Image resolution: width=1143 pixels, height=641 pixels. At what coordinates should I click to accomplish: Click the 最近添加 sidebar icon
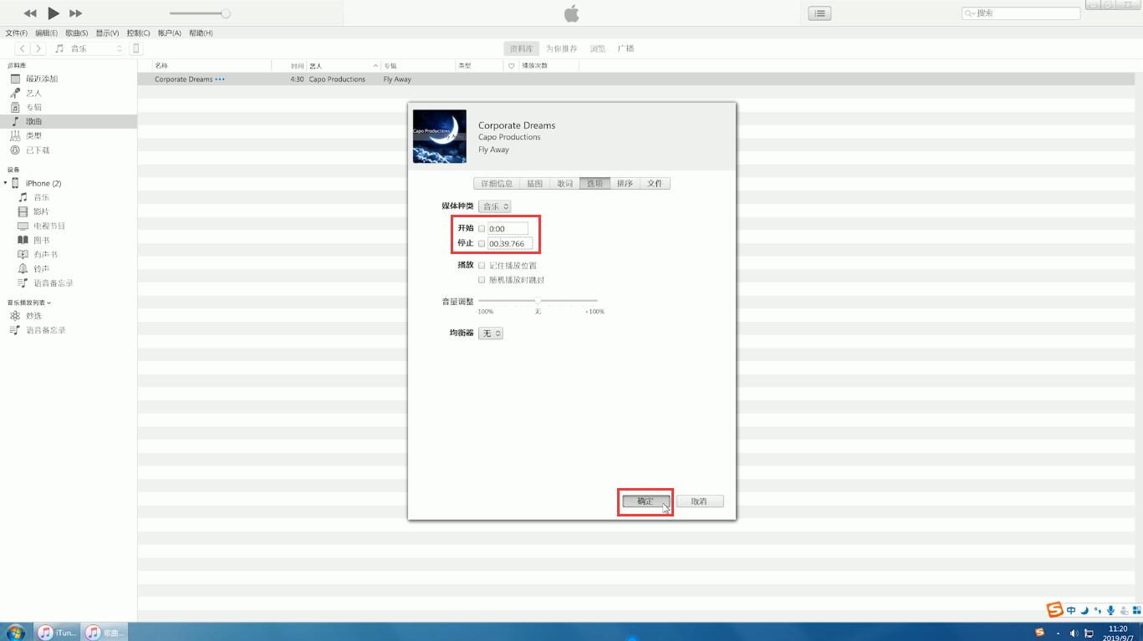coord(15,79)
